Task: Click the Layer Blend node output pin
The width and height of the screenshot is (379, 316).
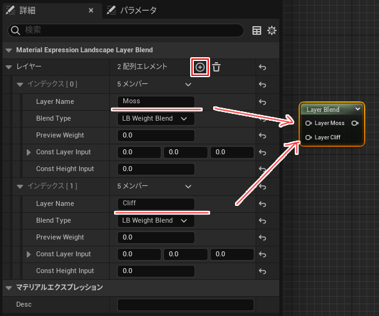Action: pos(355,123)
